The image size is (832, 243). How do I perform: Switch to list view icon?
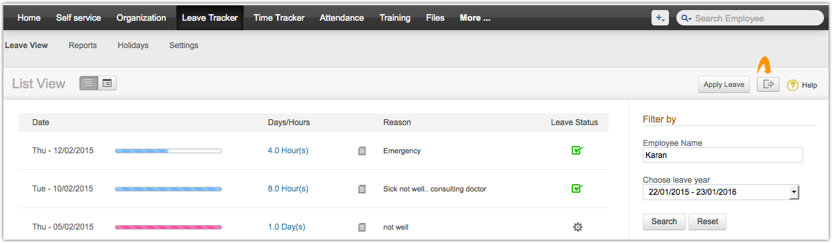(89, 84)
